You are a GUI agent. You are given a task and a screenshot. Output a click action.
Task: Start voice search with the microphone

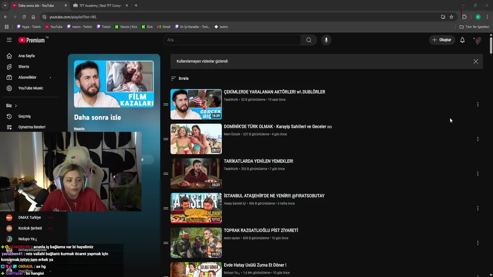click(326, 40)
